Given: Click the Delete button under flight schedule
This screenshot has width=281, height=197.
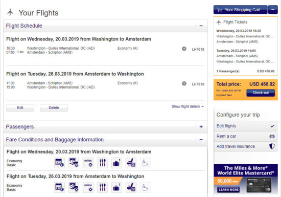Looking at the screenshot, I should (x=54, y=107).
